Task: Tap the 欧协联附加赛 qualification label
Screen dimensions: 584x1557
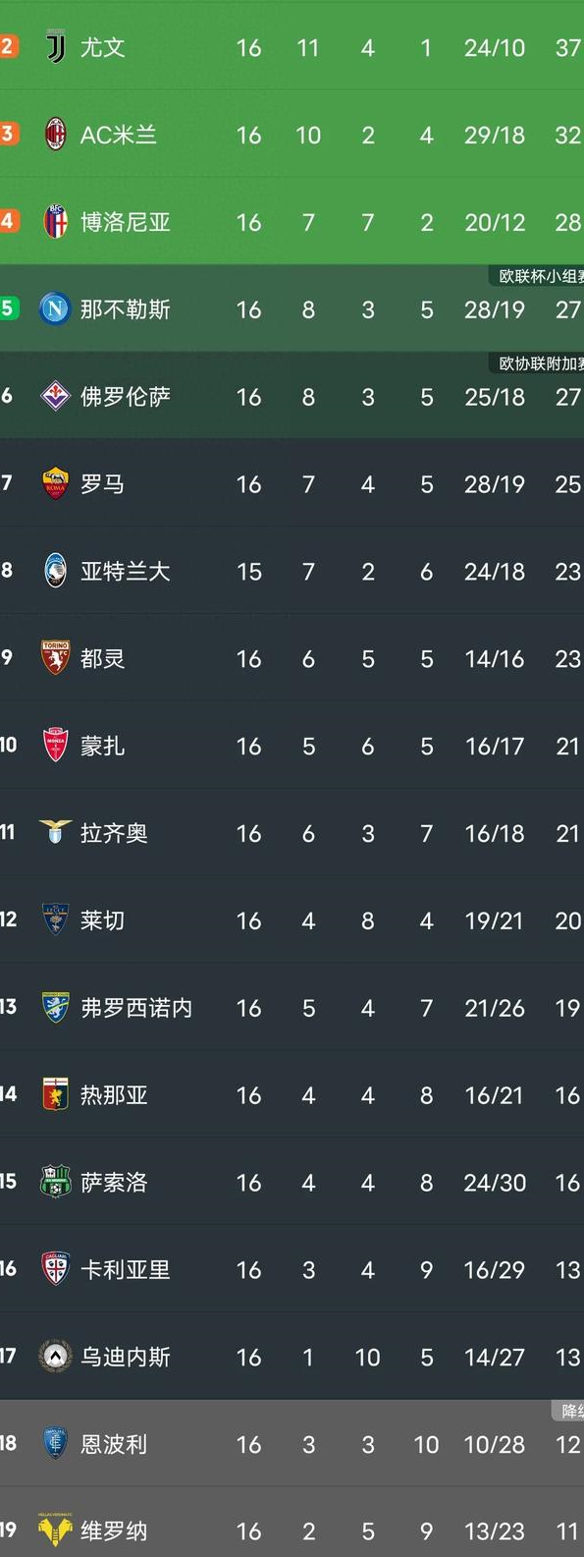Action: (x=538, y=363)
